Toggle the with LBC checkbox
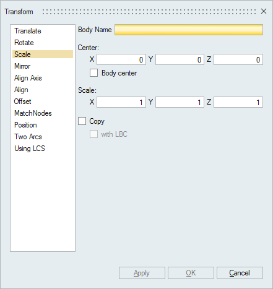The image size is (273, 289). 93,134
